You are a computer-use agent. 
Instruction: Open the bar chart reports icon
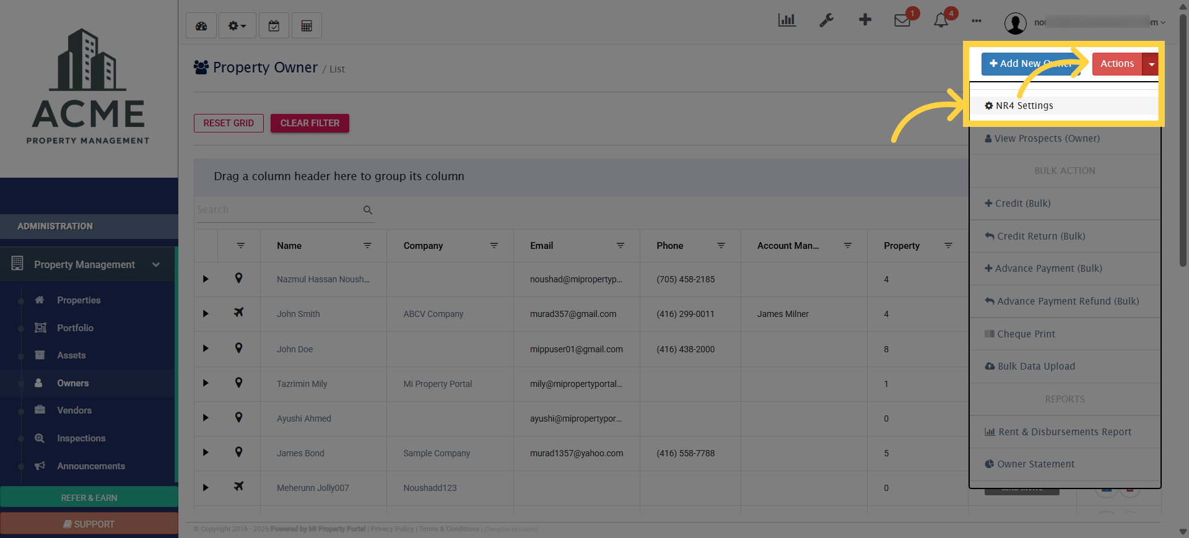[786, 20]
